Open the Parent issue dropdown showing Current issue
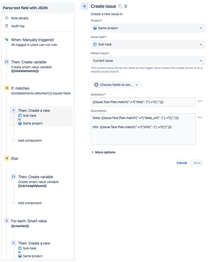The height and width of the screenshot is (262, 209). [148, 61]
